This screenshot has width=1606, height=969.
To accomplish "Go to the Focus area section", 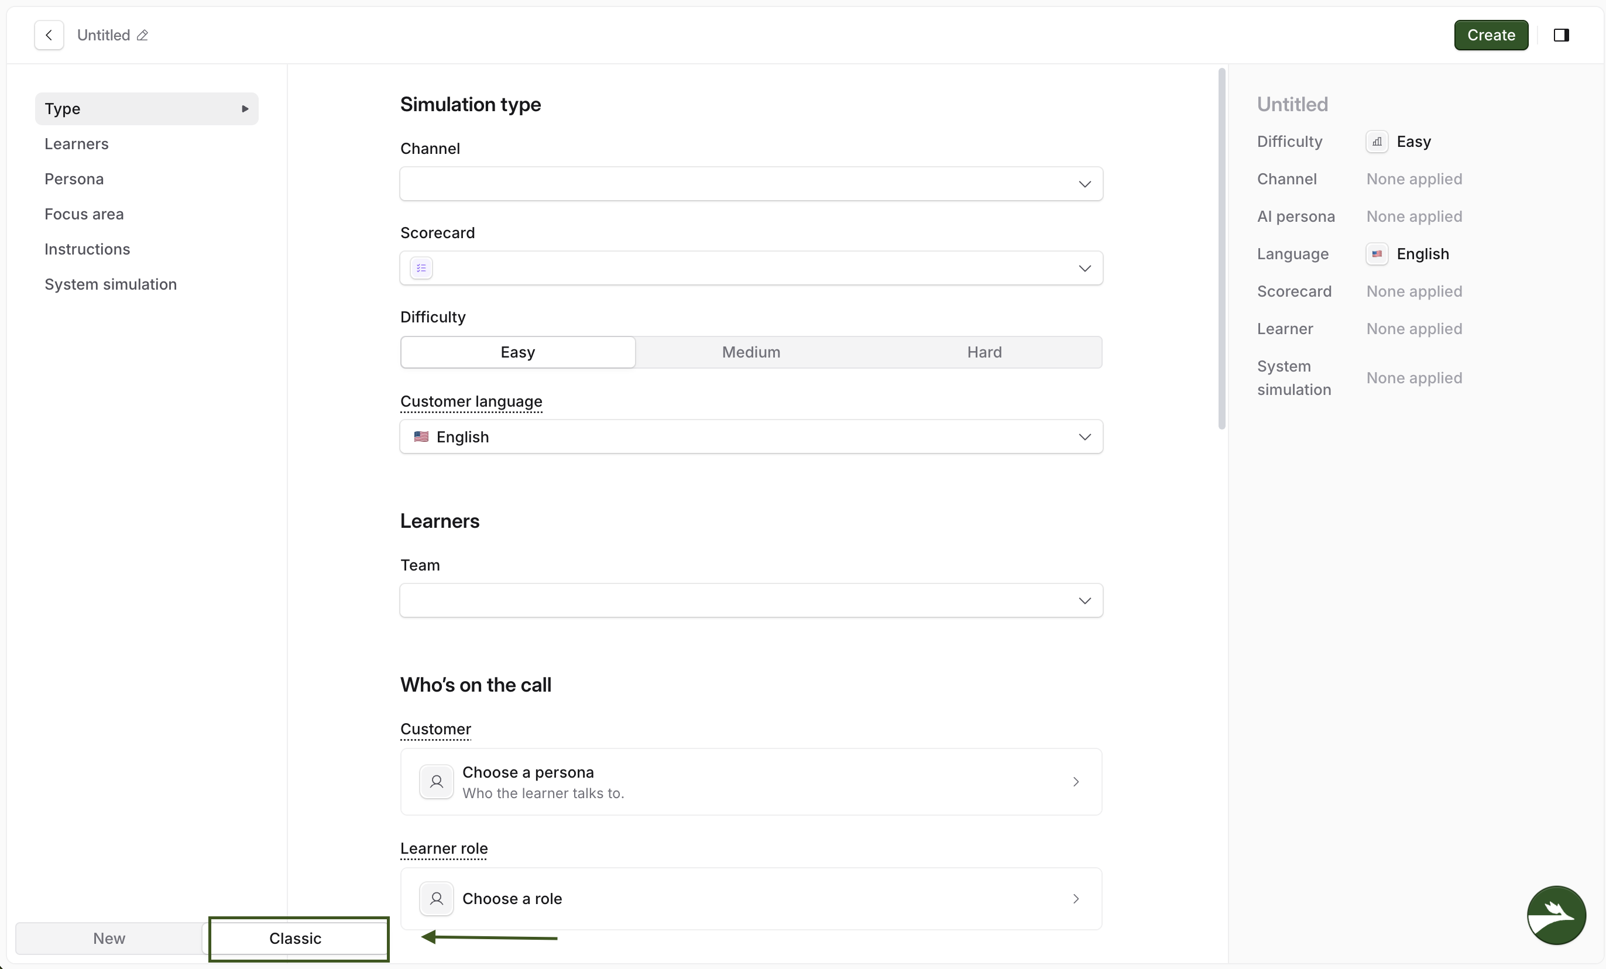I will (x=84, y=214).
